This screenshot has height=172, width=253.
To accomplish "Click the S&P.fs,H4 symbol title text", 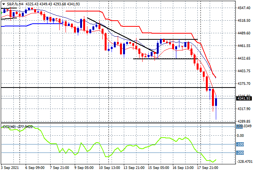I will pos(15,4).
